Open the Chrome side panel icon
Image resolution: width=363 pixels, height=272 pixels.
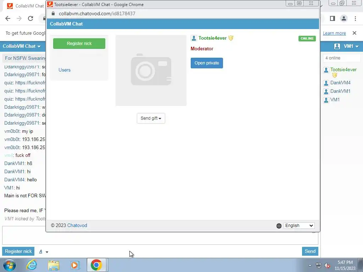[x=333, y=18]
